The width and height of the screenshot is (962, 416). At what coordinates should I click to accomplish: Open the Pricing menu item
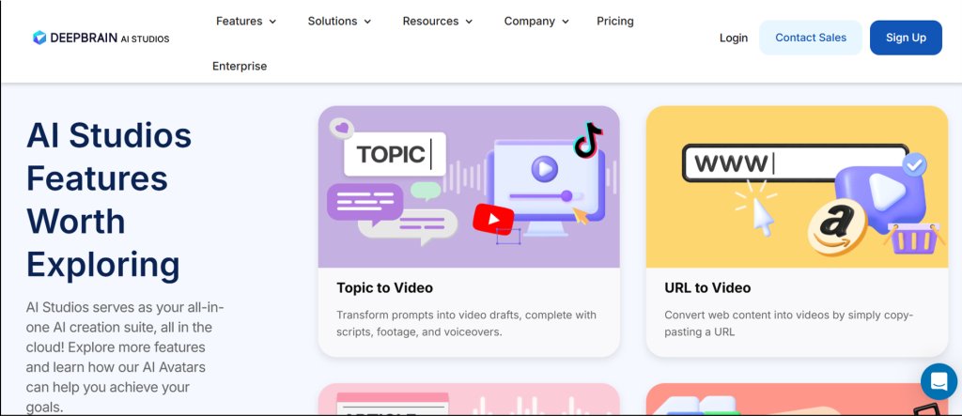click(x=615, y=21)
